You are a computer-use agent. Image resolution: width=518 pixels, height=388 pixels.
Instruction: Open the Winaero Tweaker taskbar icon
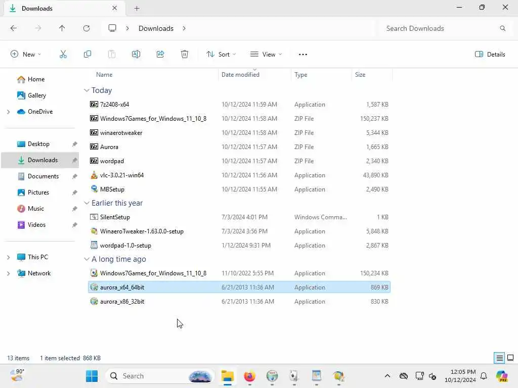(338, 376)
